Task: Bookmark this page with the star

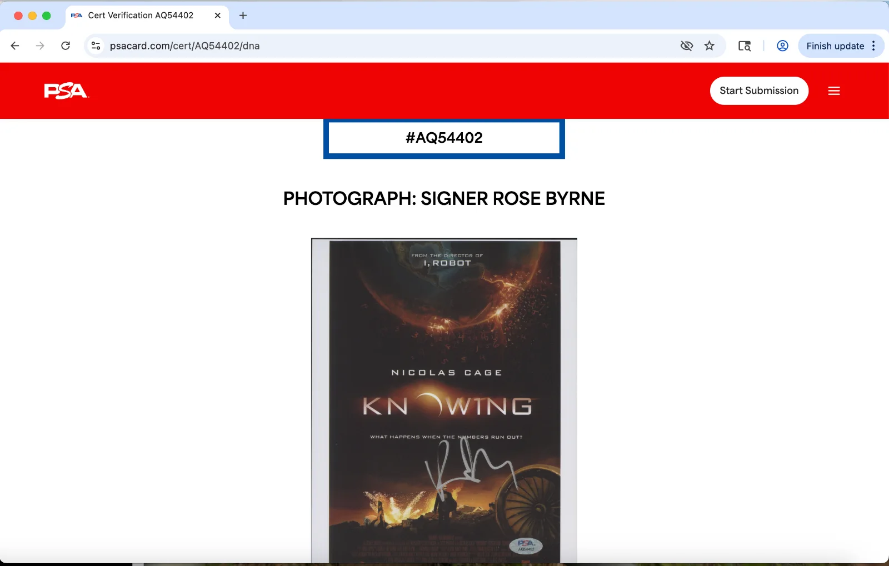Action: coord(710,46)
